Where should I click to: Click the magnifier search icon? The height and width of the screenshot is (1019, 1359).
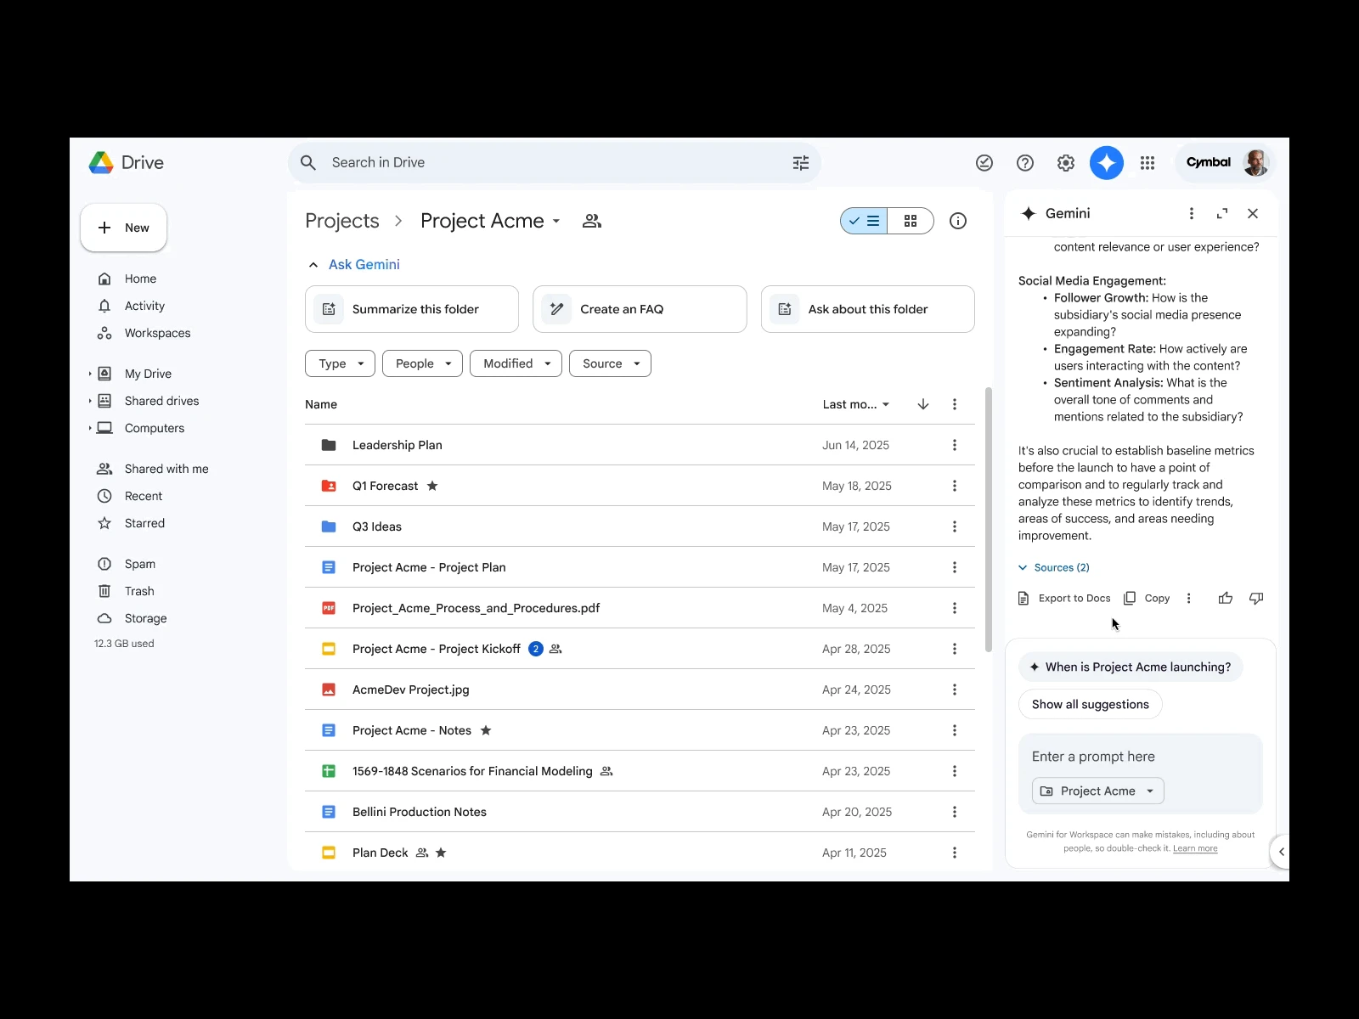click(x=308, y=163)
